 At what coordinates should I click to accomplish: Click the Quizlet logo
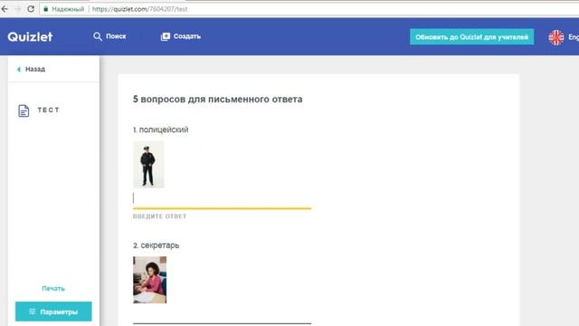point(30,36)
